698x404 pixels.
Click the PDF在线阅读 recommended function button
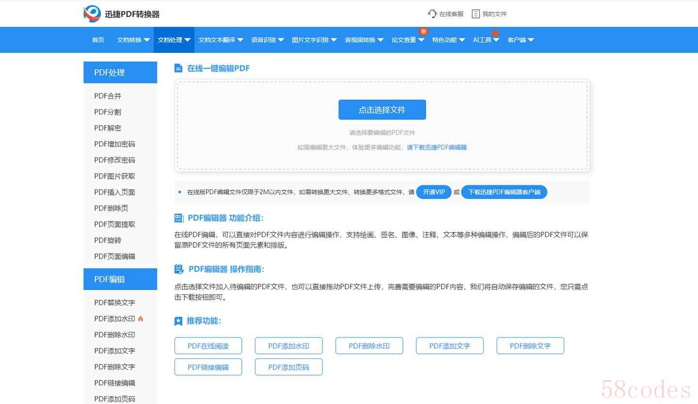[x=208, y=346]
